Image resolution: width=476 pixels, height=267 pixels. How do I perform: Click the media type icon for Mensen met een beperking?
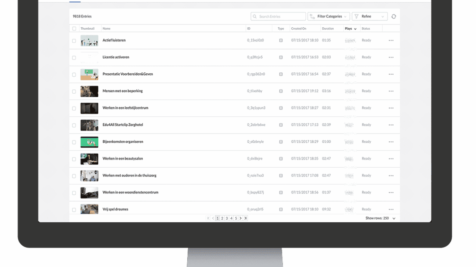tap(281, 91)
